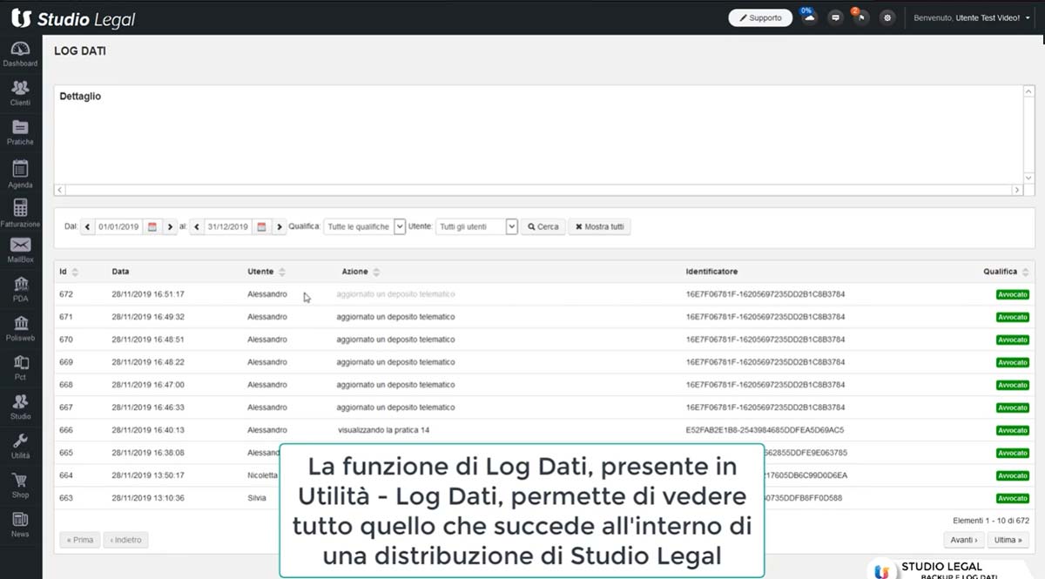Viewport: 1045px width, 579px height.
Task: Go to the Indietro page button
Action: [x=125, y=540]
